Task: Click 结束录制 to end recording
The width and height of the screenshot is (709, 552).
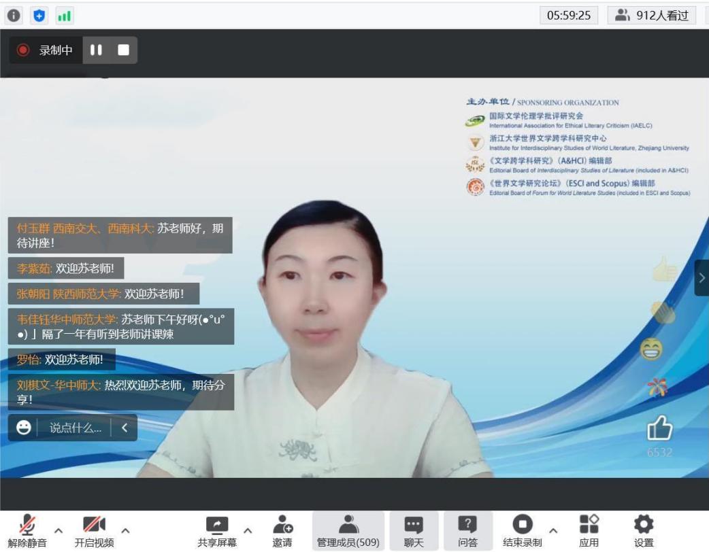Action: coord(523,531)
